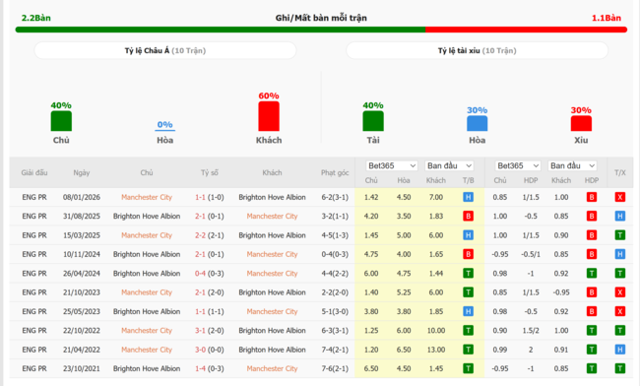Click the T/B column B badge in 31/08/2025 row
Screen dimensions: 640x386
coord(468,217)
